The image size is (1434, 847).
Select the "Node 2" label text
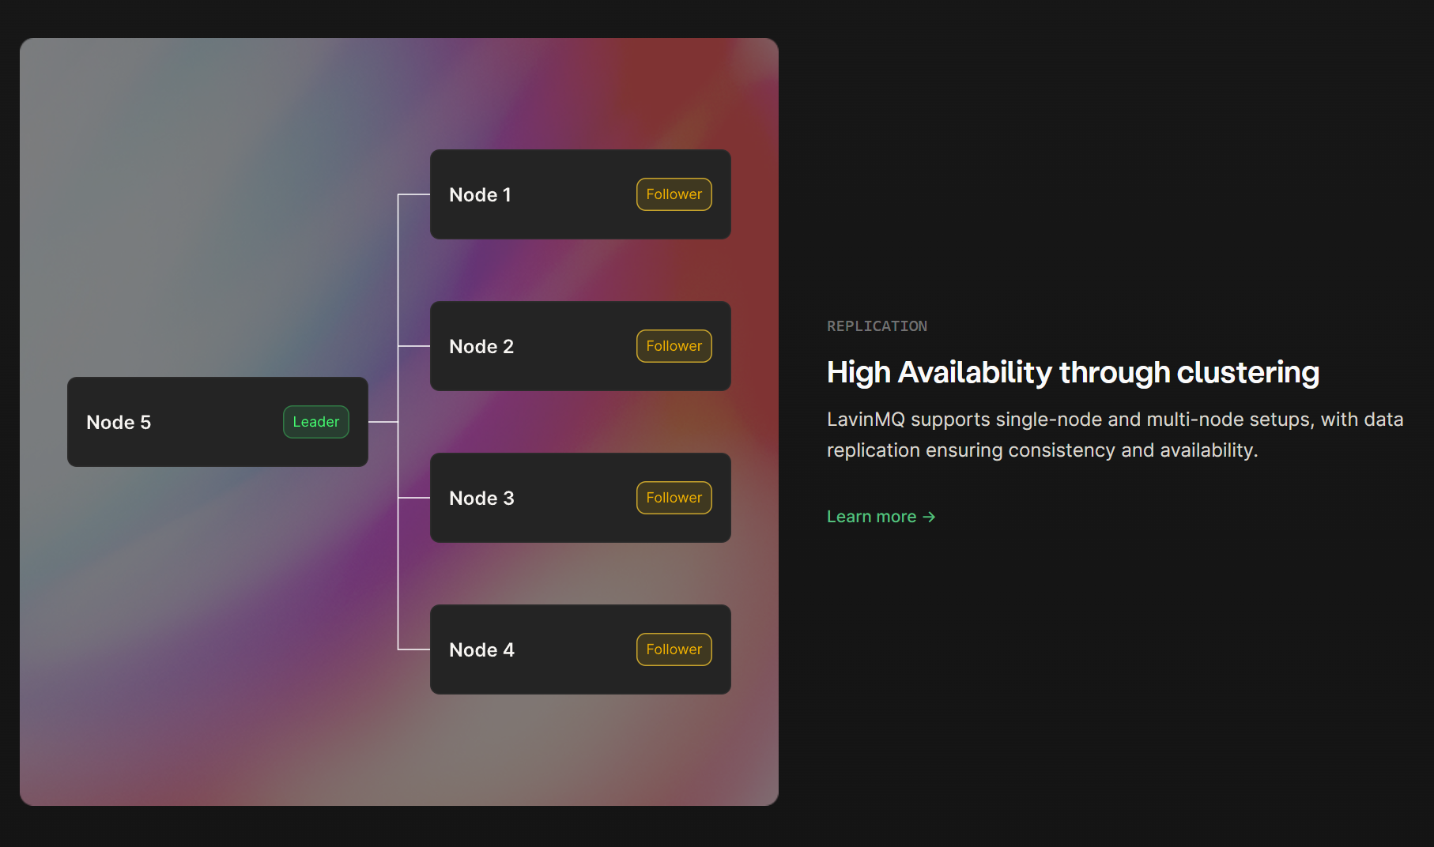click(481, 347)
